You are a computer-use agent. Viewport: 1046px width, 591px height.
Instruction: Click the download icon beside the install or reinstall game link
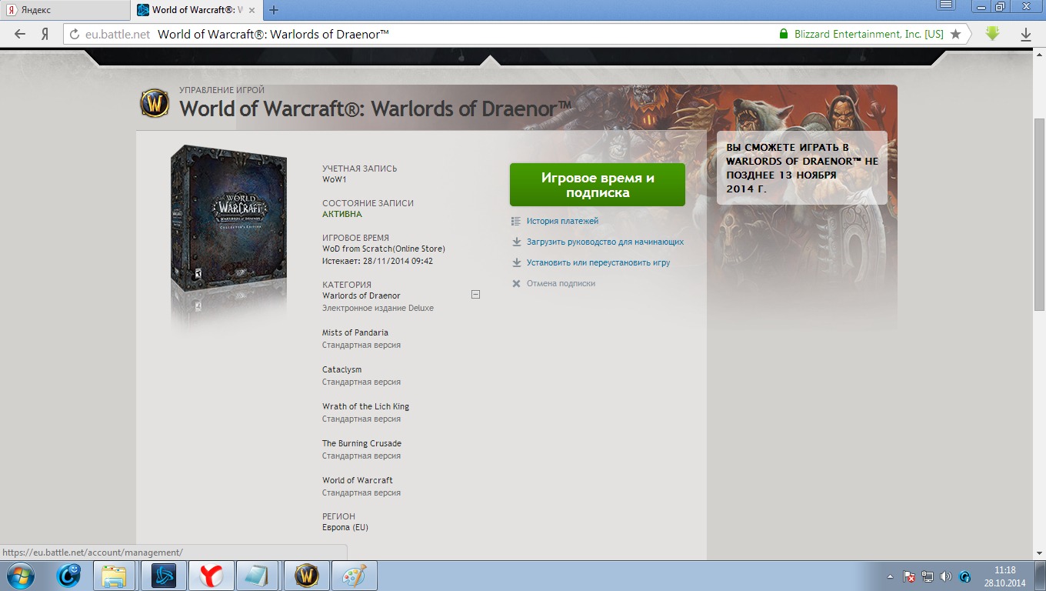tap(516, 262)
